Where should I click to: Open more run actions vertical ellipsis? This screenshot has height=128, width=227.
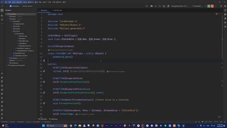pos(216,6)
